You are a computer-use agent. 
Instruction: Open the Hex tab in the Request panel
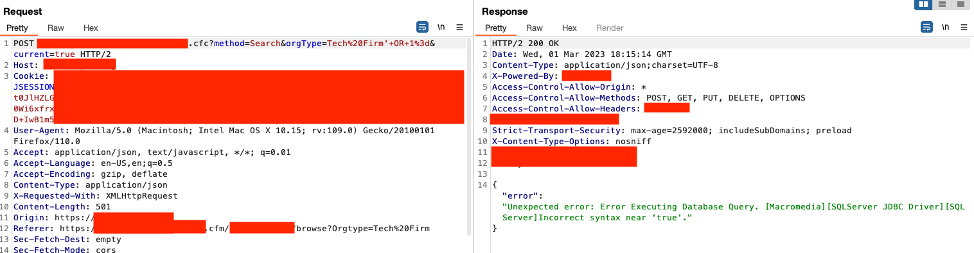coord(91,28)
